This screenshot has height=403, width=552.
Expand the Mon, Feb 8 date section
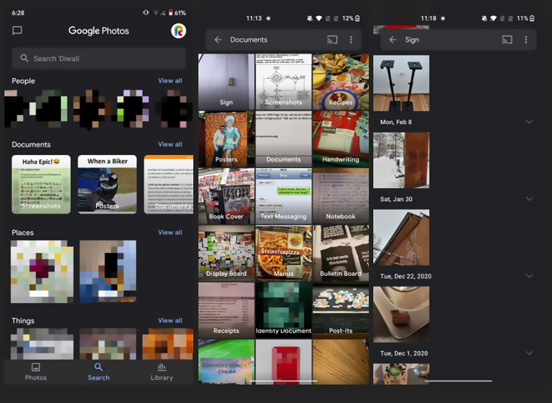pos(529,122)
